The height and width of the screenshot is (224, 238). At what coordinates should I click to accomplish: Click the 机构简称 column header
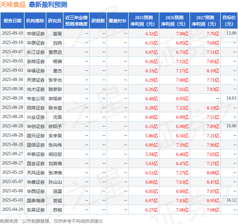coord(35,21)
